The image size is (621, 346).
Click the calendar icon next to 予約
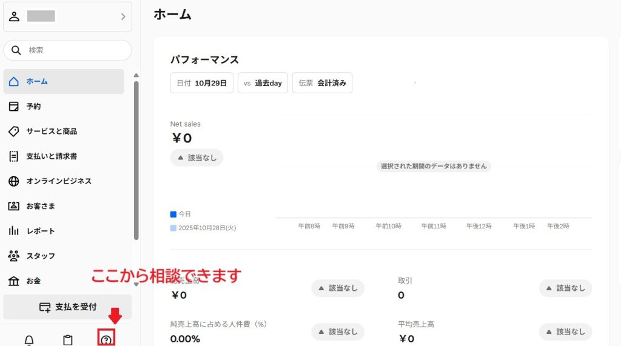point(14,106)
